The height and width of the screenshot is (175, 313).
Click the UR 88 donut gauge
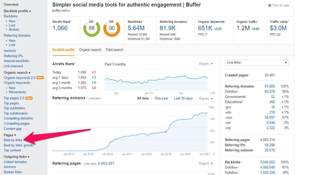pos(92,28)
